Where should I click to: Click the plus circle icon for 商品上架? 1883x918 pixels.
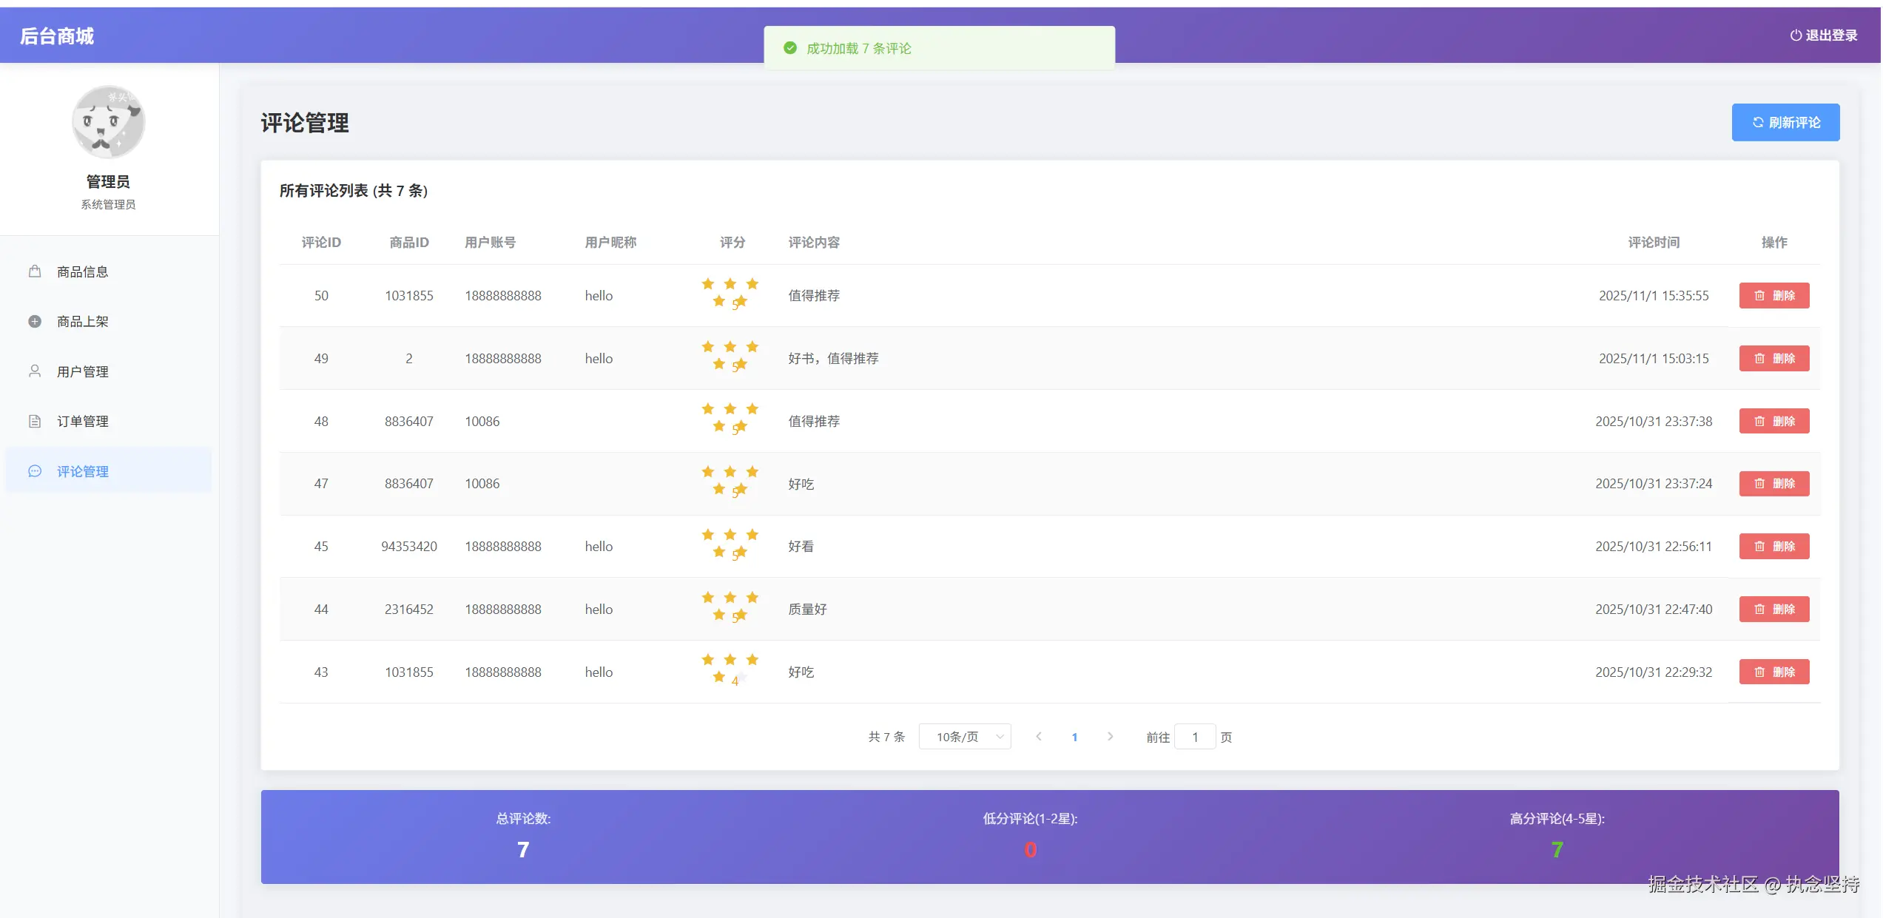(35, 321)
